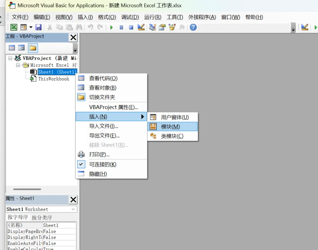Expand 插入(N) submenu in context menu
Image resolution: width=318 pixels, height=250 pixels.
111,117
